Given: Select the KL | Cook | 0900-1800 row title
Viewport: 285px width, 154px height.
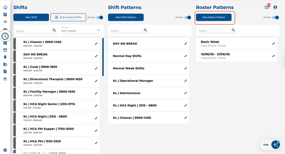Looking at the screenshot, I should (40, 67).
